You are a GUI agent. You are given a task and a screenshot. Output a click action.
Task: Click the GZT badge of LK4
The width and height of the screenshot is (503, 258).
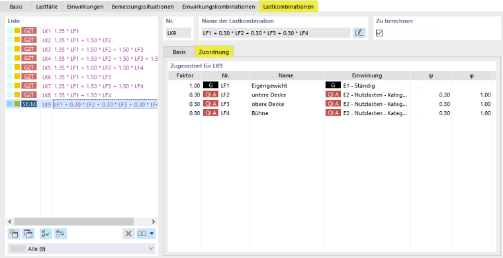point(29,58)
